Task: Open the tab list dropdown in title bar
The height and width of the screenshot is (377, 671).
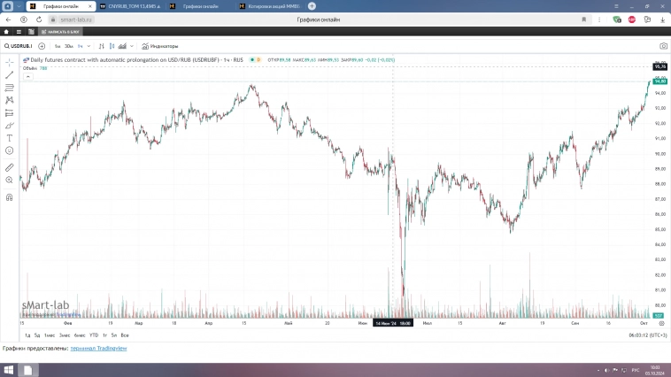Action: click(19, 6)
